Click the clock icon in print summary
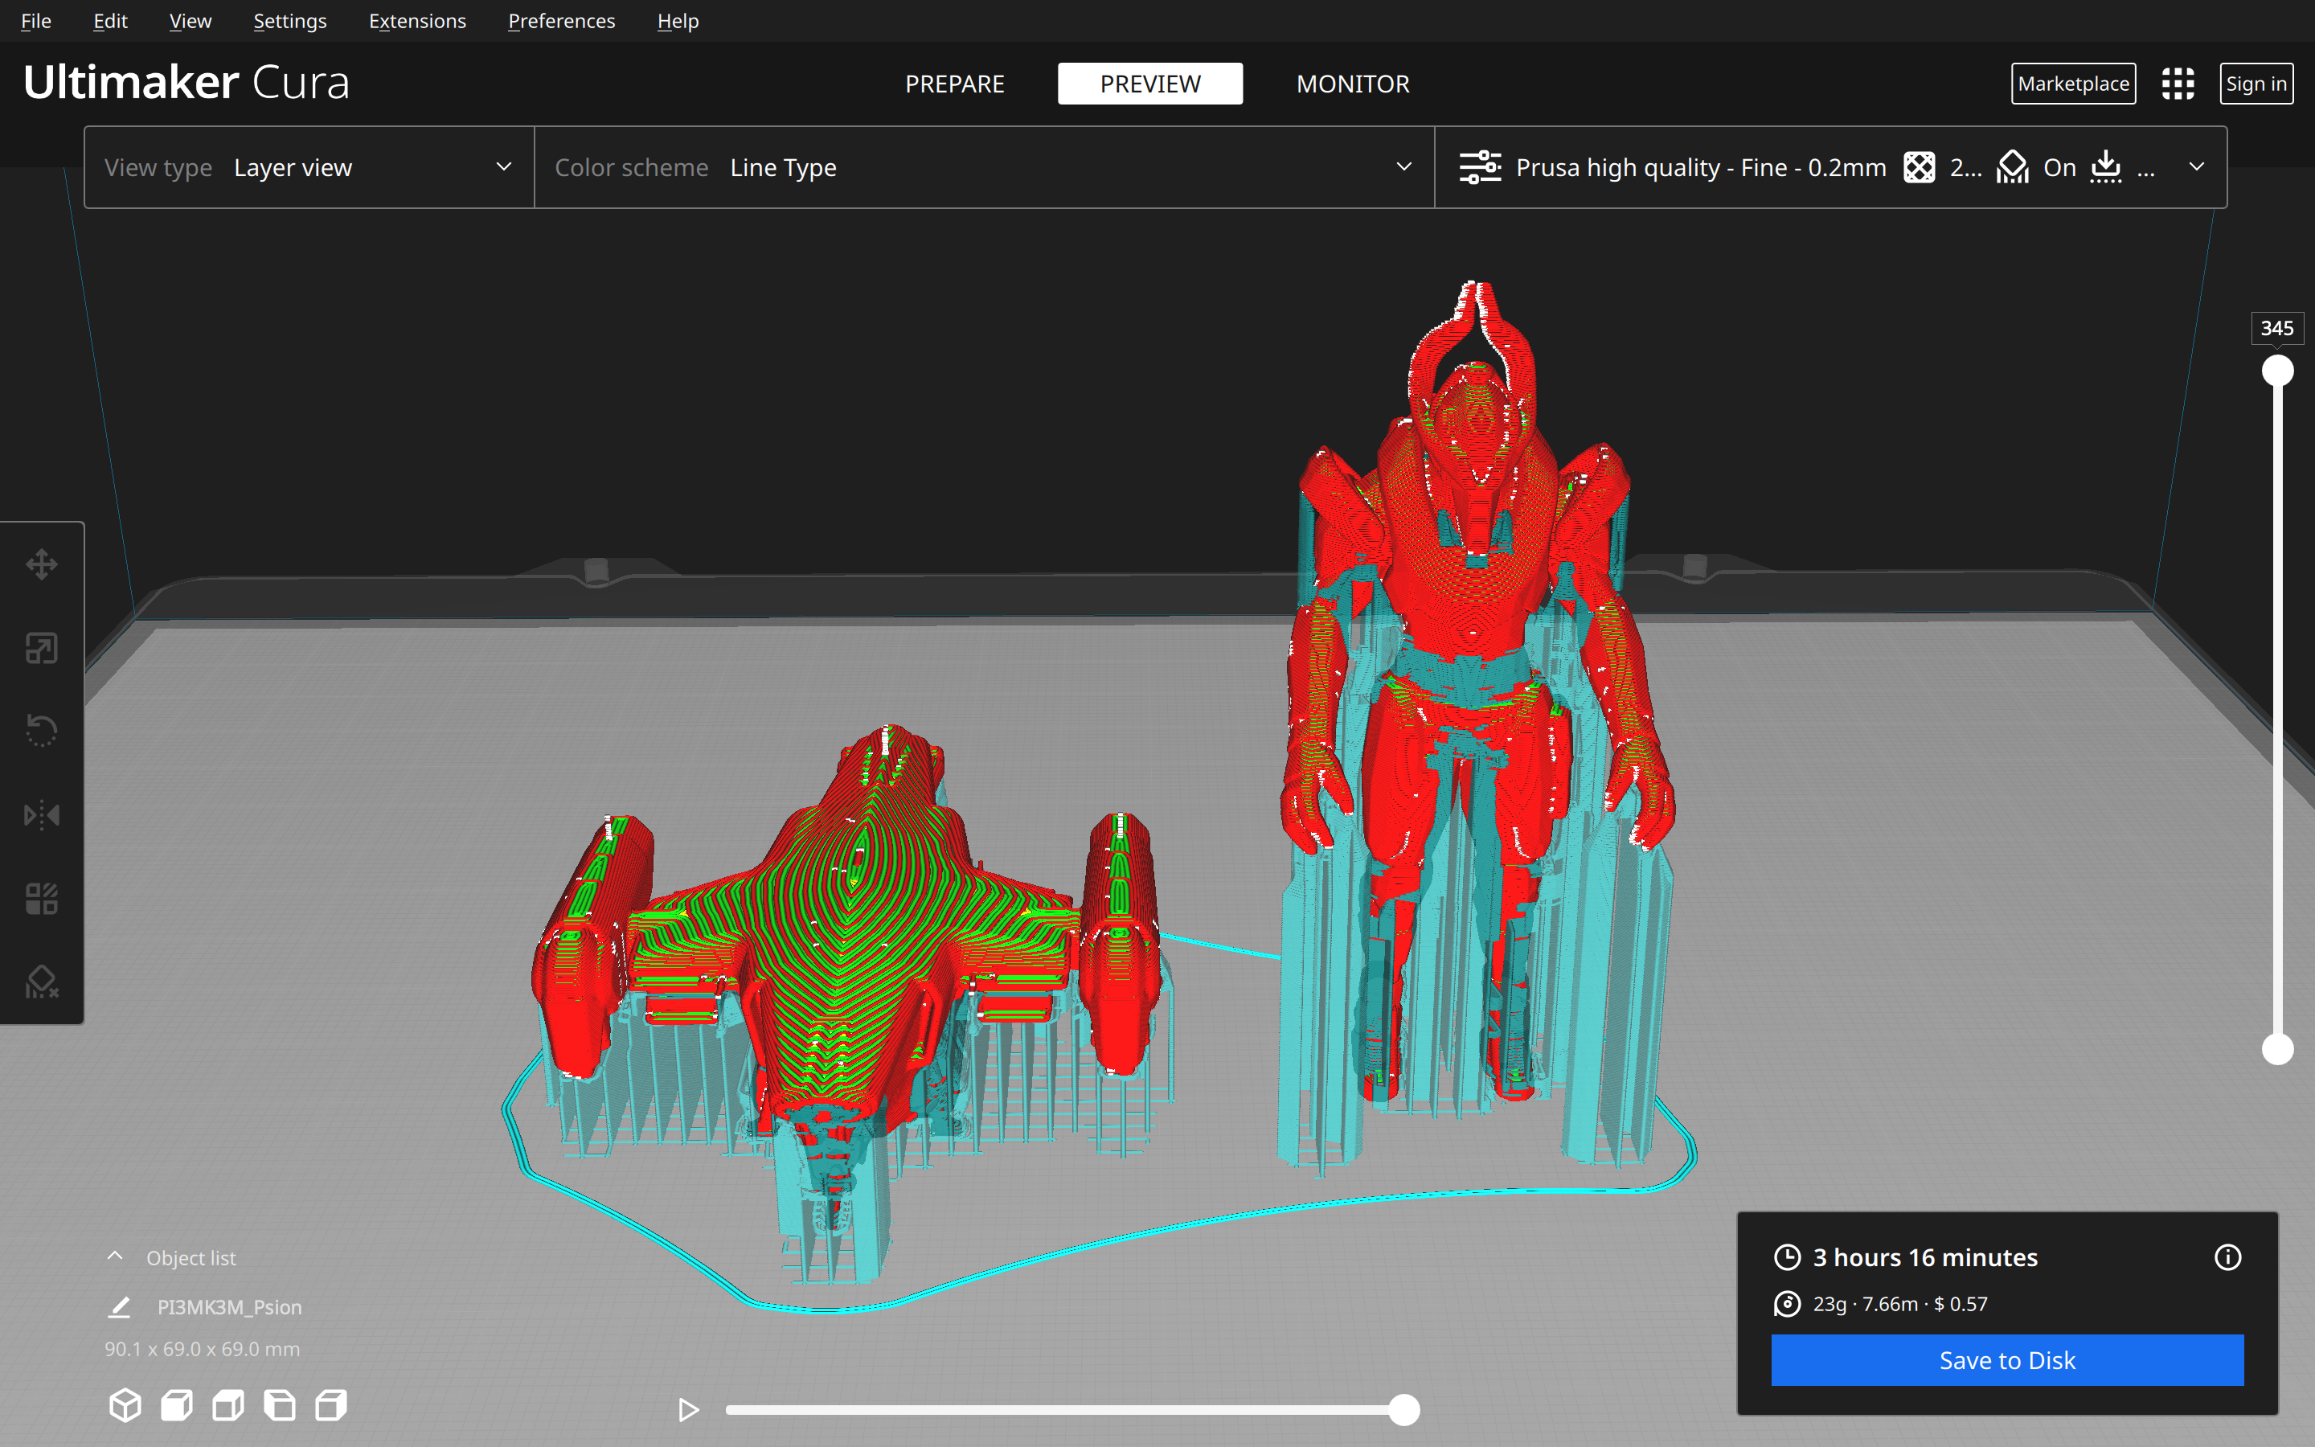Screen dimensions: 2315x1447 pos(1787,1256)
